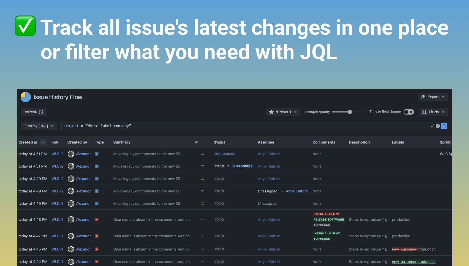Enable the Time to field change switch
The width and height of the screenshot is (469, 266).
(x=408, y=112)
